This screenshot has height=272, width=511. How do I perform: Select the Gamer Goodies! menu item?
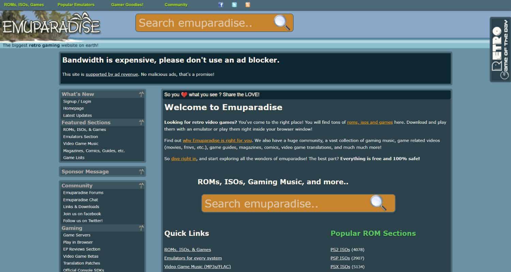pyautogui.click(x=127, y=5)
